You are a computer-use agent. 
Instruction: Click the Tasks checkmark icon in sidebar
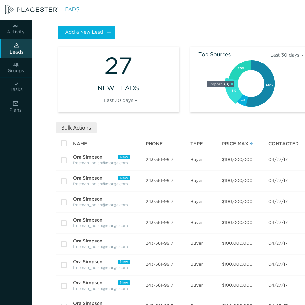(16, 84)
